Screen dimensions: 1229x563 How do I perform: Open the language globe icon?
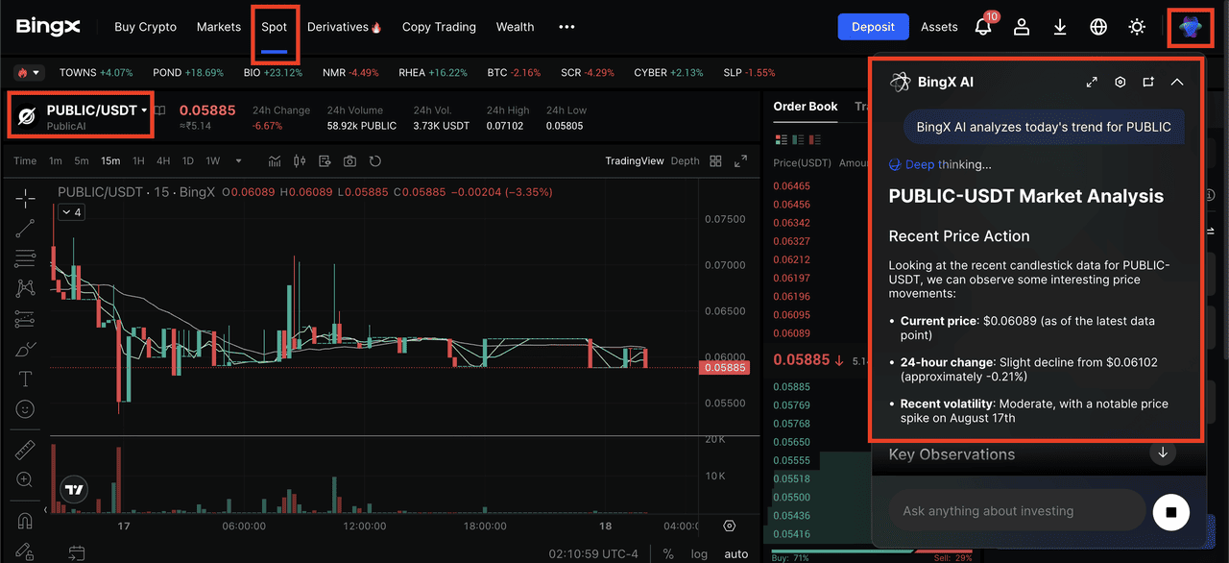click(x=1098, y=27)
